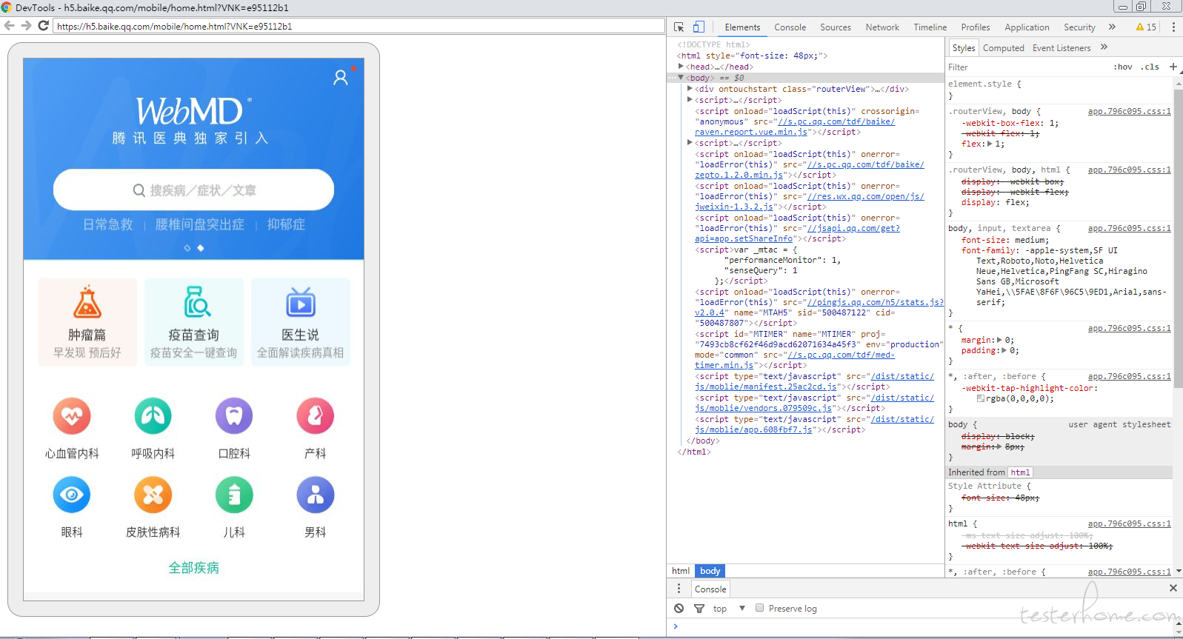This screenshot has height=639, width=1183.
Task: Switch to the Console tab
Action: 790,27
